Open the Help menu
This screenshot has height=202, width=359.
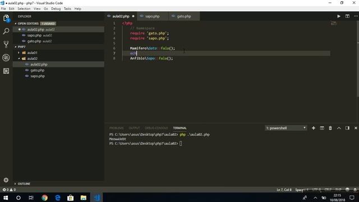pyautogui.click(x=78, y=9)
